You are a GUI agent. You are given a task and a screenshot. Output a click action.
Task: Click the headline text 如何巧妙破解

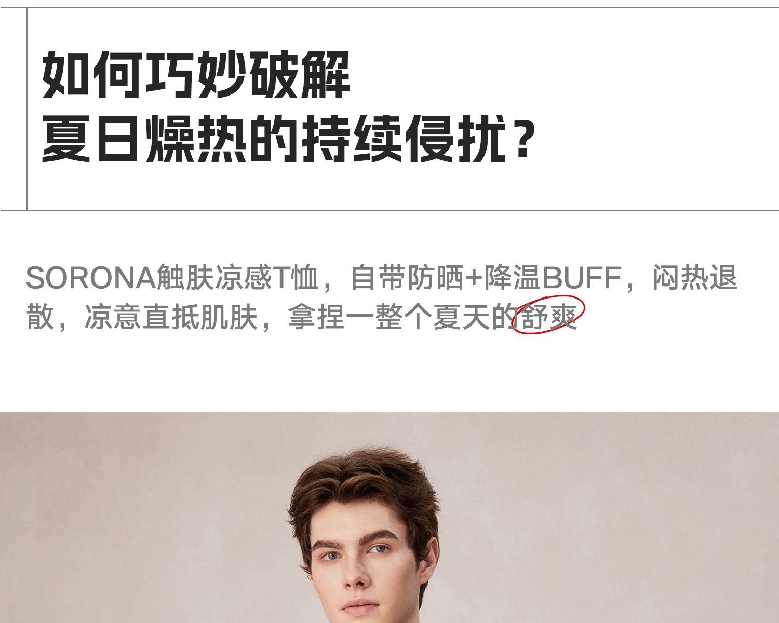tap(196, 74)
